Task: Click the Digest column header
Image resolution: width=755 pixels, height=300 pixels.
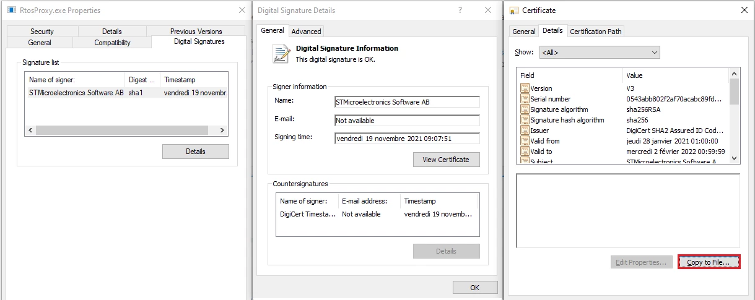Action: tap(142, 80)
